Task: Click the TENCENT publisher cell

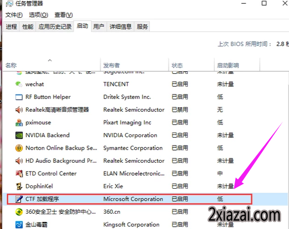Action: click(116, 84)
